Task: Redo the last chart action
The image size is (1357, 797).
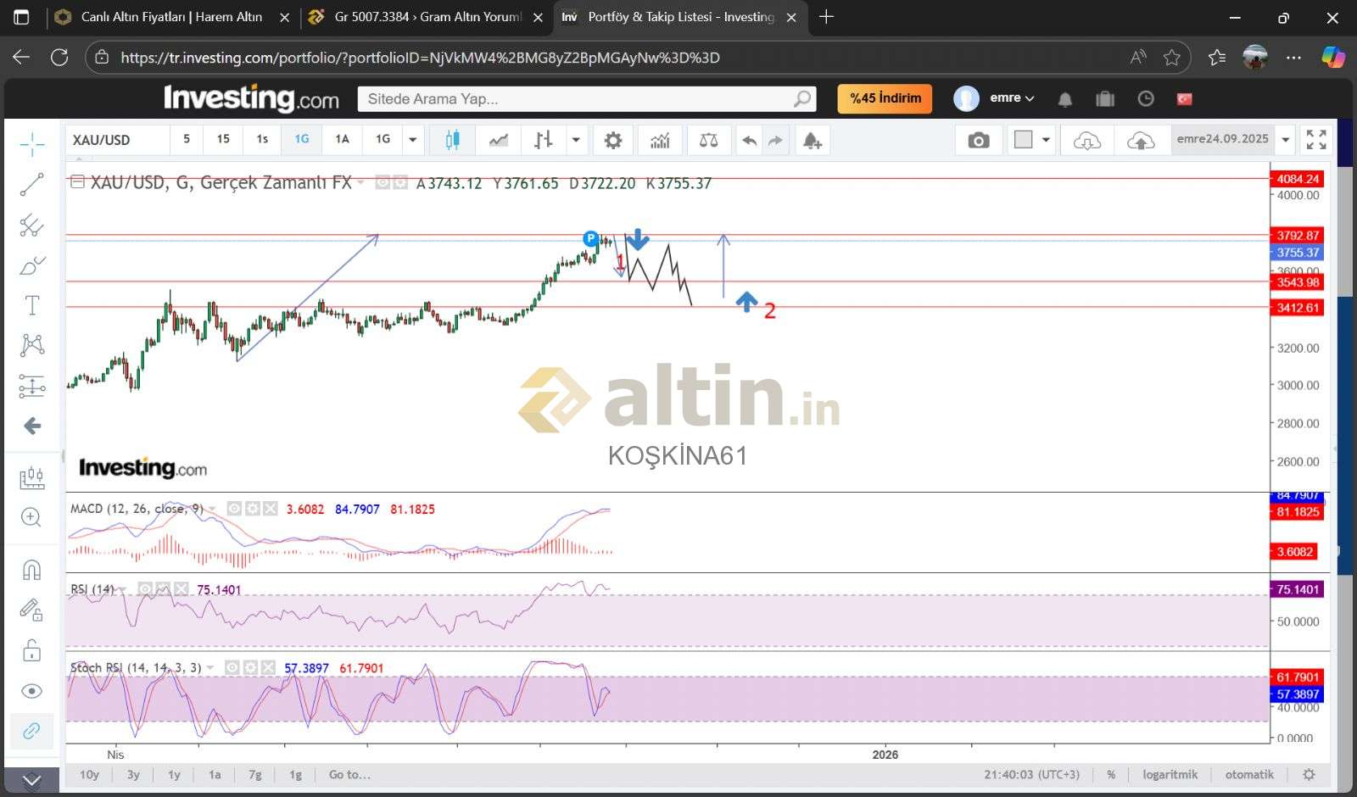Action: click(775, 140)
